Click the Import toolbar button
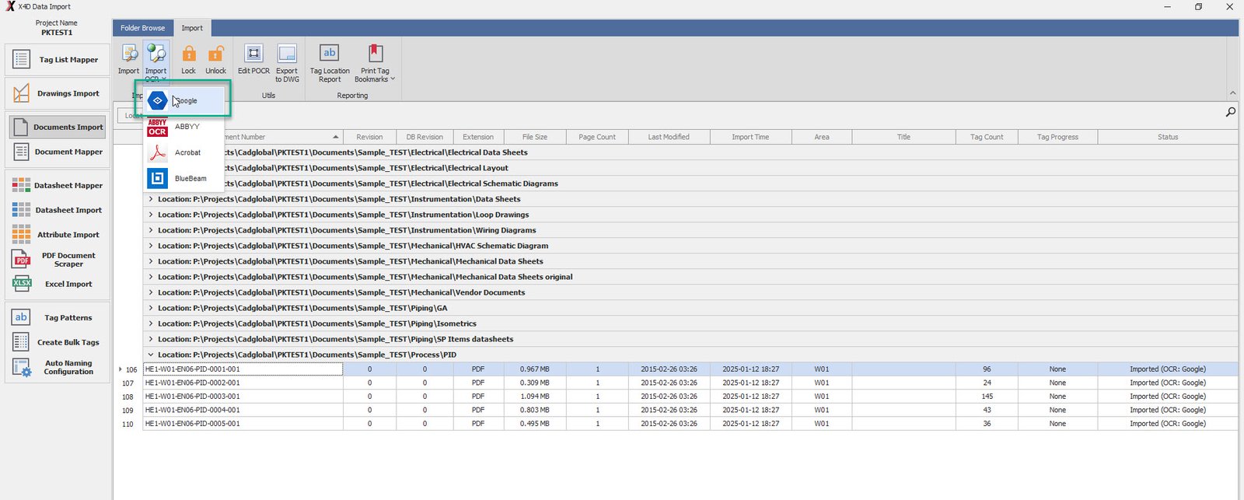Image resolution: width=1244 pixels, height=500 pixels. click(x=128, y=60)
